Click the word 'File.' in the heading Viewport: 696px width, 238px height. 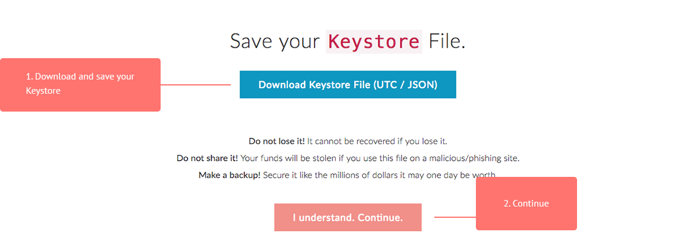point(446,42)
